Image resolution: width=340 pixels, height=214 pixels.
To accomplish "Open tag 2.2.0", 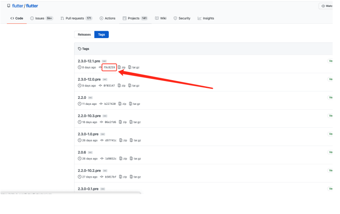I will 82,97.
